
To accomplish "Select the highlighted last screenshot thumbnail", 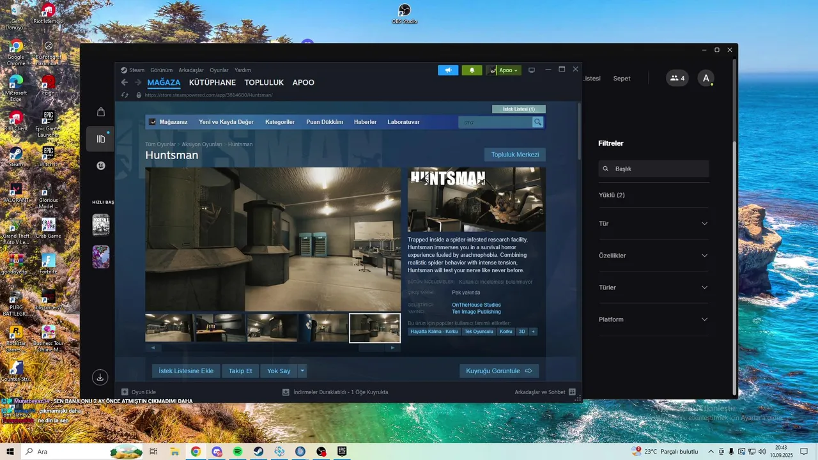I will click(x=375, y=328).
